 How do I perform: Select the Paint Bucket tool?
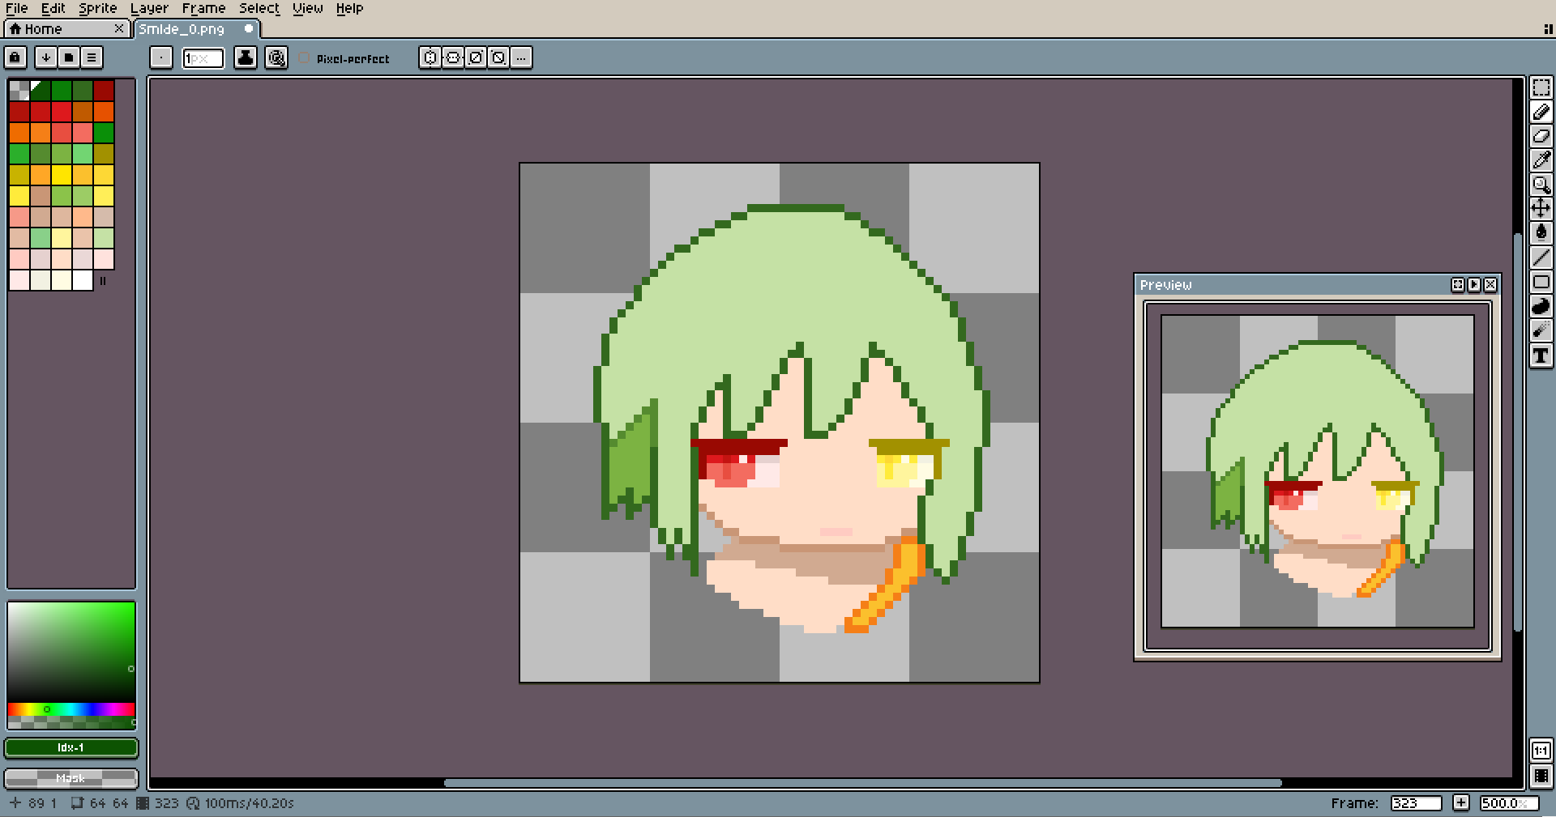[1541, 233]
